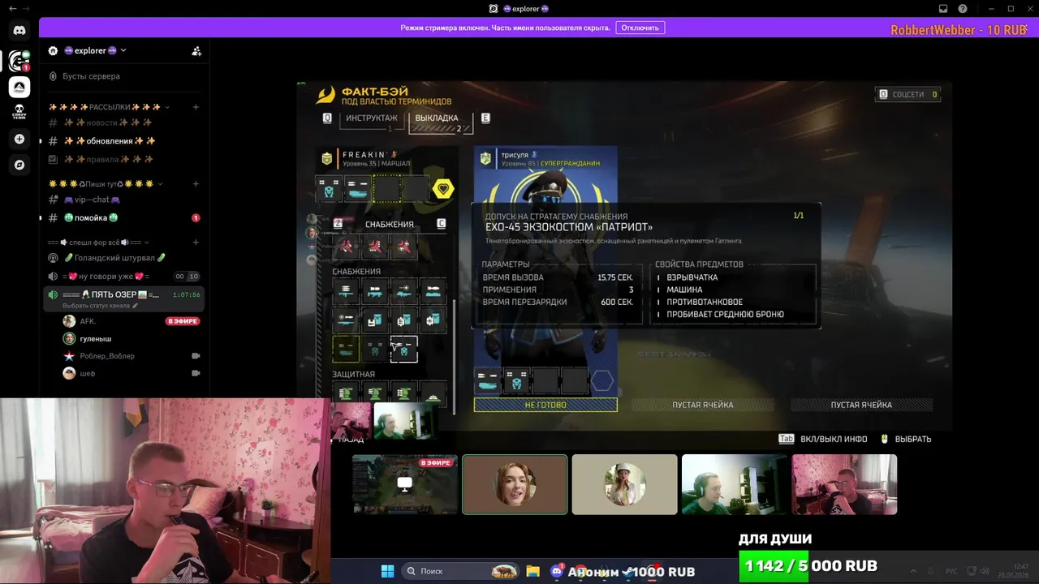The height and width of the screenshot is (584, 1039).
Task: Add a server with plus icon
Action: pos(19,139)
